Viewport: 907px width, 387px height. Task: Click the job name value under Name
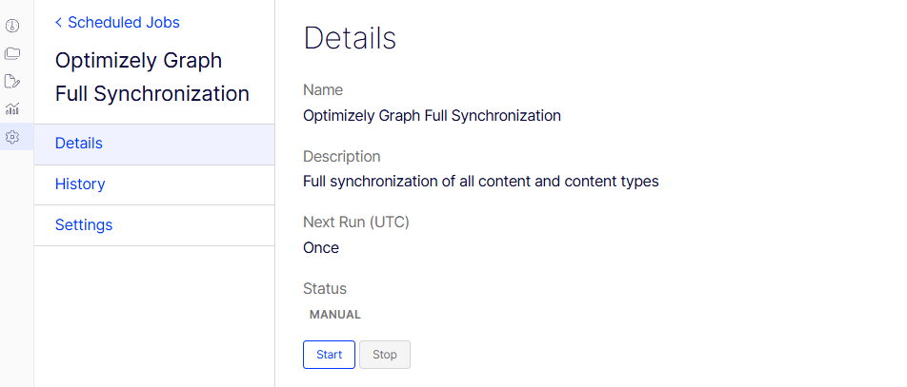[x=432, y=116]
